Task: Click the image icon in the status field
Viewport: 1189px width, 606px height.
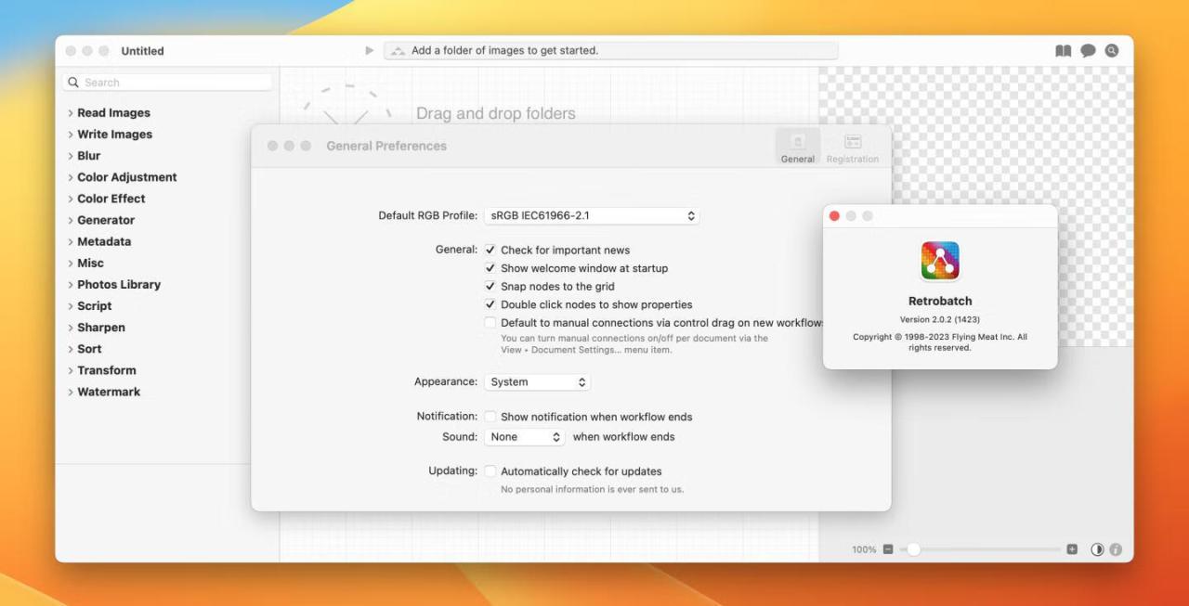Action: click(x=398, y=51)
